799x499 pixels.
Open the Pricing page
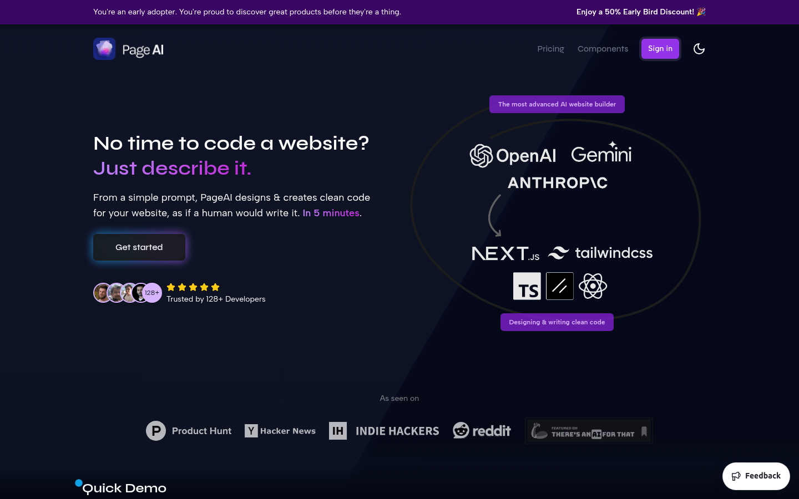click(x=550, y=49)
